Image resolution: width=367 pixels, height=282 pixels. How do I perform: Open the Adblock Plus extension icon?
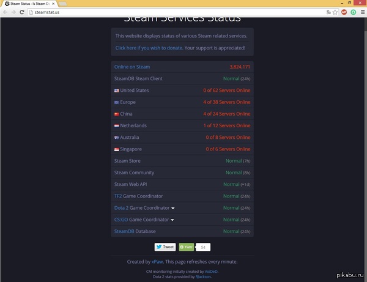(344, 12)
